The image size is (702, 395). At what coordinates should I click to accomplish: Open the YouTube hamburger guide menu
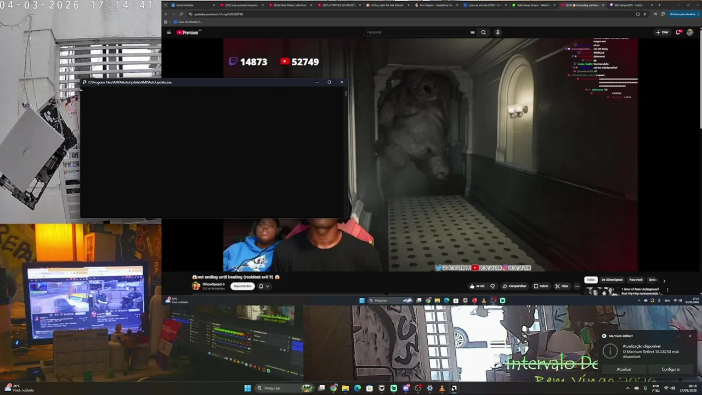pos(169,32)
